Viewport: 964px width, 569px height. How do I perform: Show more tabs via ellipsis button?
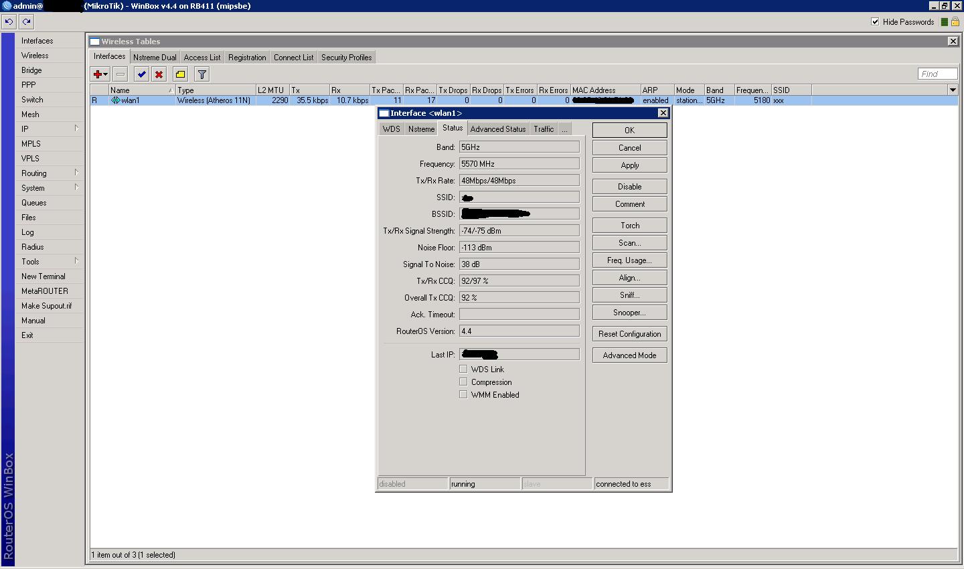tap(565, 129)
